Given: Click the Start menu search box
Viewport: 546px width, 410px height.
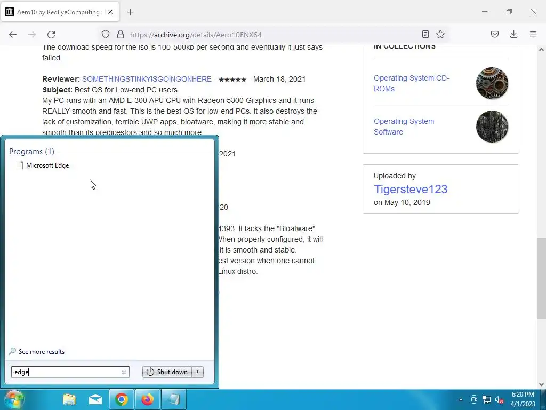Looking at the screenshot, I should 70,372.
